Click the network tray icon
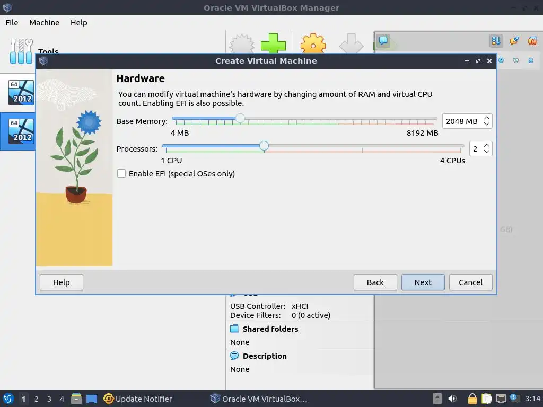This screenshot has height=407, width=543. 501,399
